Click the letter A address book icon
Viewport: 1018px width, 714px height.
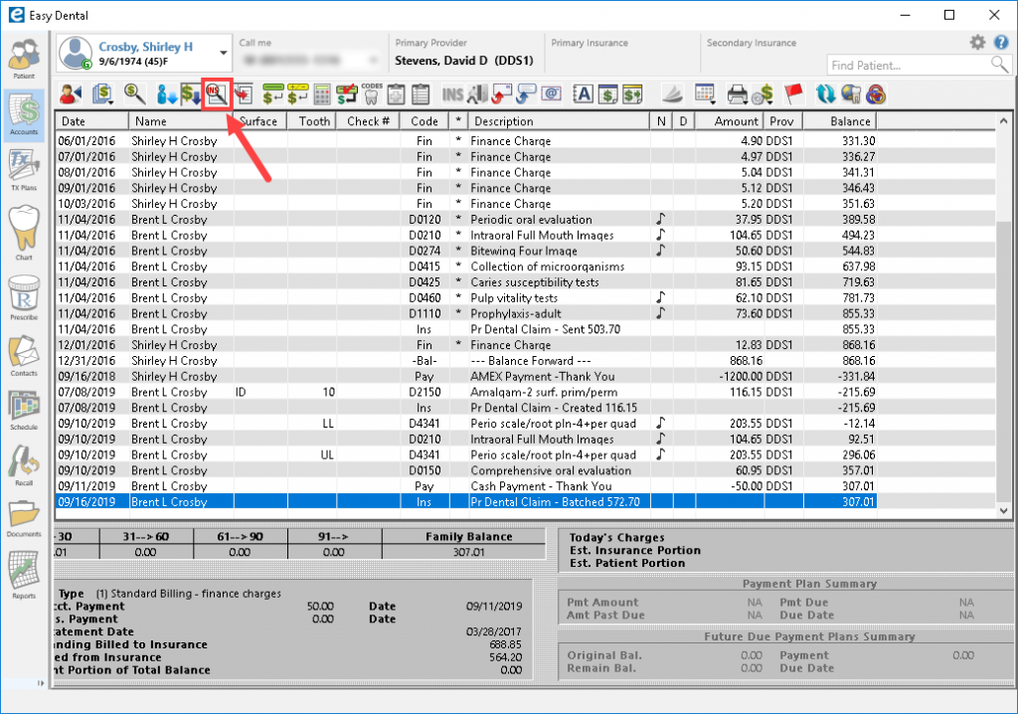tap(583, 94)
